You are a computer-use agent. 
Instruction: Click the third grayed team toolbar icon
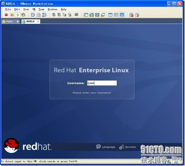pos(64,15)
